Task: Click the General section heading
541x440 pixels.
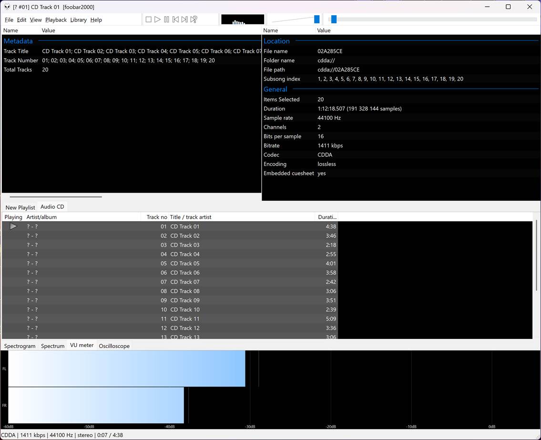Action: click(x=276, y=89)
